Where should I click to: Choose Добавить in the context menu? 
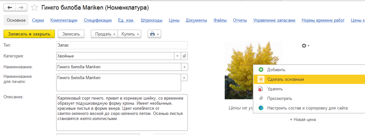(x=276, y=70)
